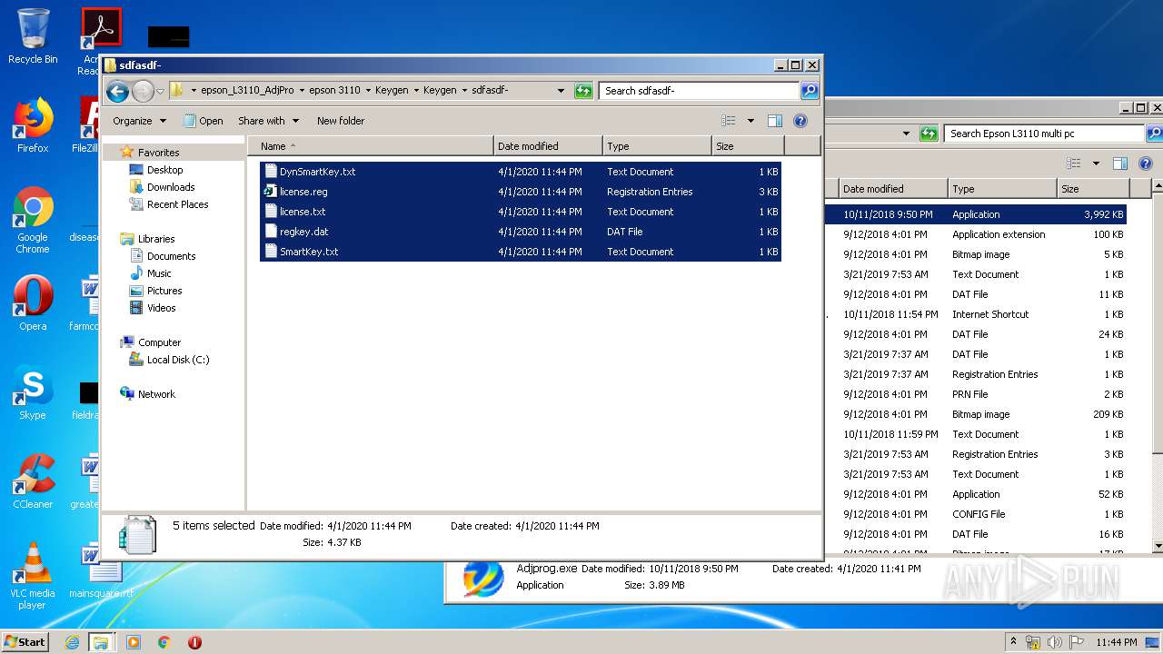Click the Opera icon on the taskbar
This screenshot has height=654, width=1163.
(x=194, y=642)
